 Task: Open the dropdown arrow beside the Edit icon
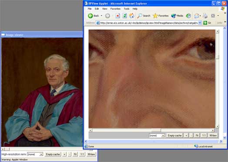coord(218,16)
